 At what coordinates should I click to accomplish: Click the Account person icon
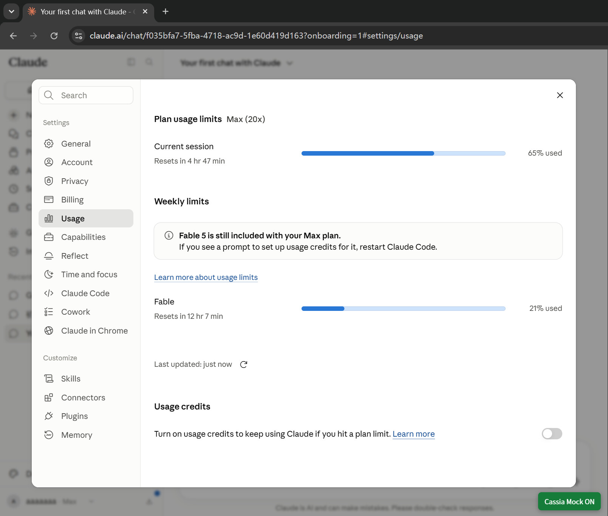pos(49,162)
